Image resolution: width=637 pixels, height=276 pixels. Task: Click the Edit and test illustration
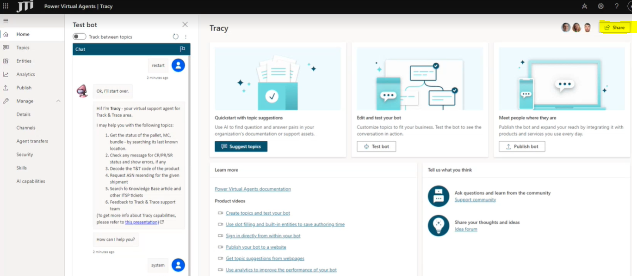click(420, 78)
